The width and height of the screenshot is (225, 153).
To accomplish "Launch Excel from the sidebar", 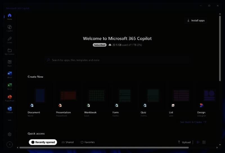I will [10, 86].
